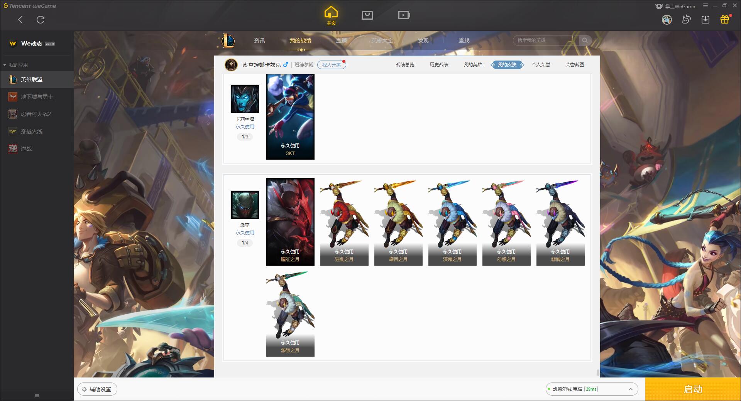Switch to 历史战绩 tab
The width and height of the screenshot is (741, 401).
pos(439,65)
